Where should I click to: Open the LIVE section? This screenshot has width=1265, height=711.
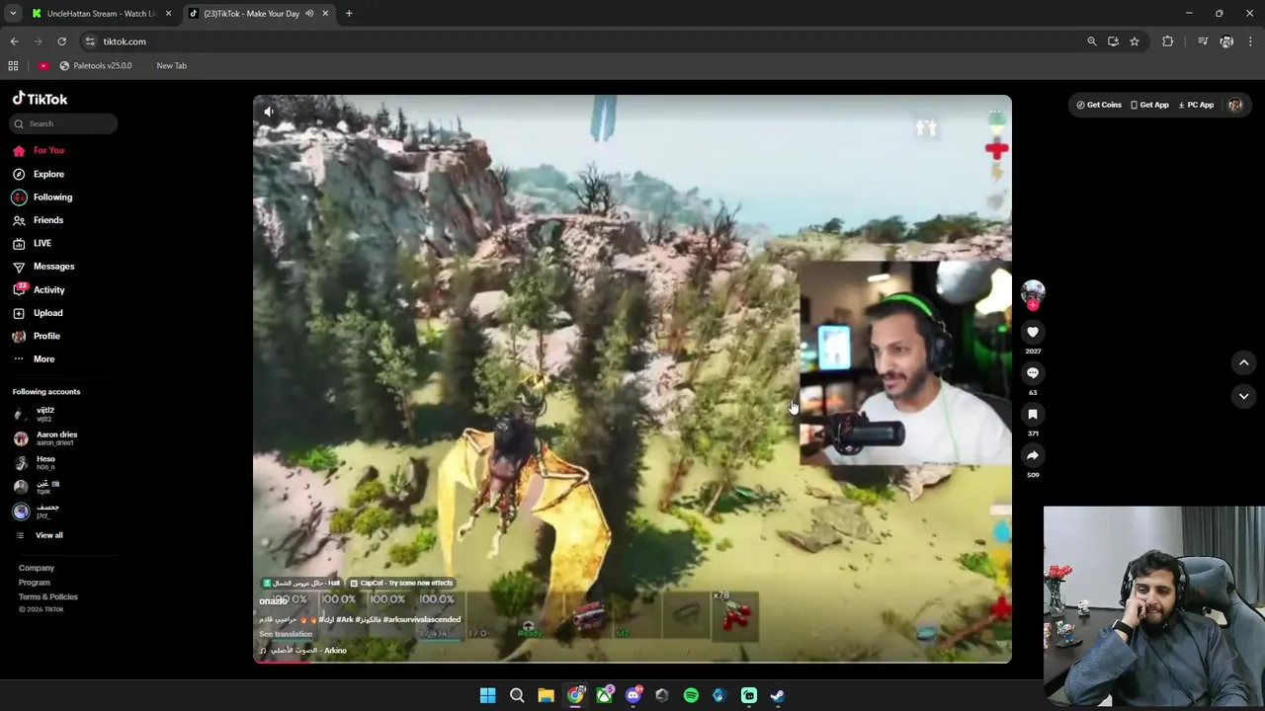click(33, 243)
